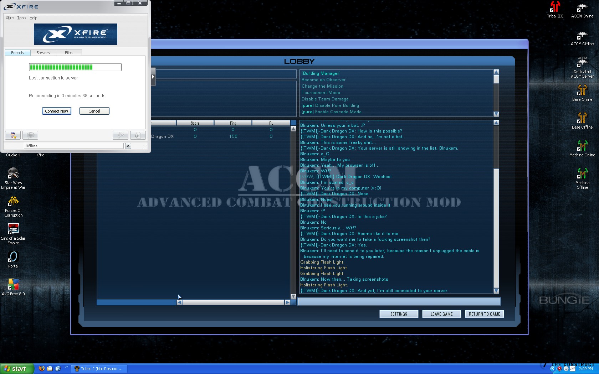Click the Score column header
This screenshot has width=599, height=374.
pyautogui.click(x=195, y=123)
